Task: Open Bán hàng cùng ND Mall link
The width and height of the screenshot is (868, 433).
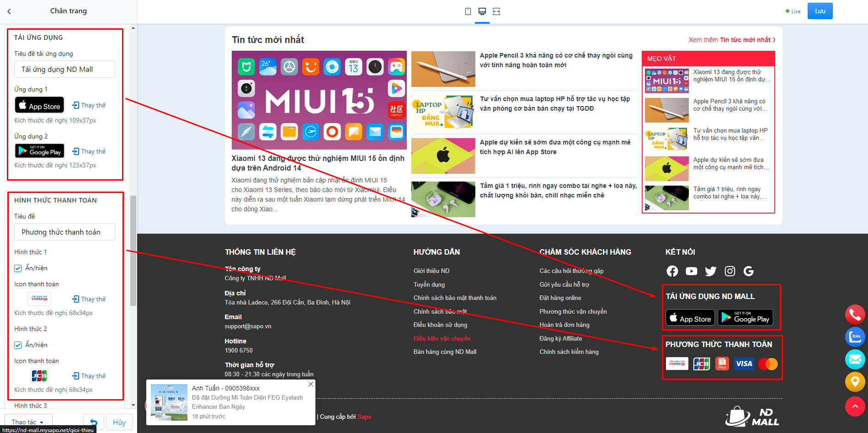Action: [445, 352]
